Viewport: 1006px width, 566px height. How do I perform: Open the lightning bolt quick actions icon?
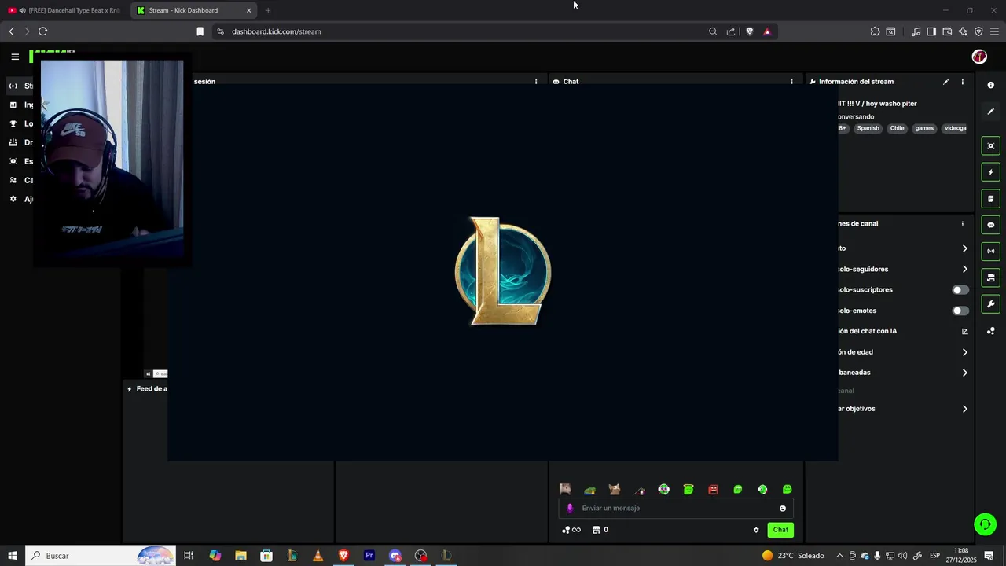pos(991,172)
